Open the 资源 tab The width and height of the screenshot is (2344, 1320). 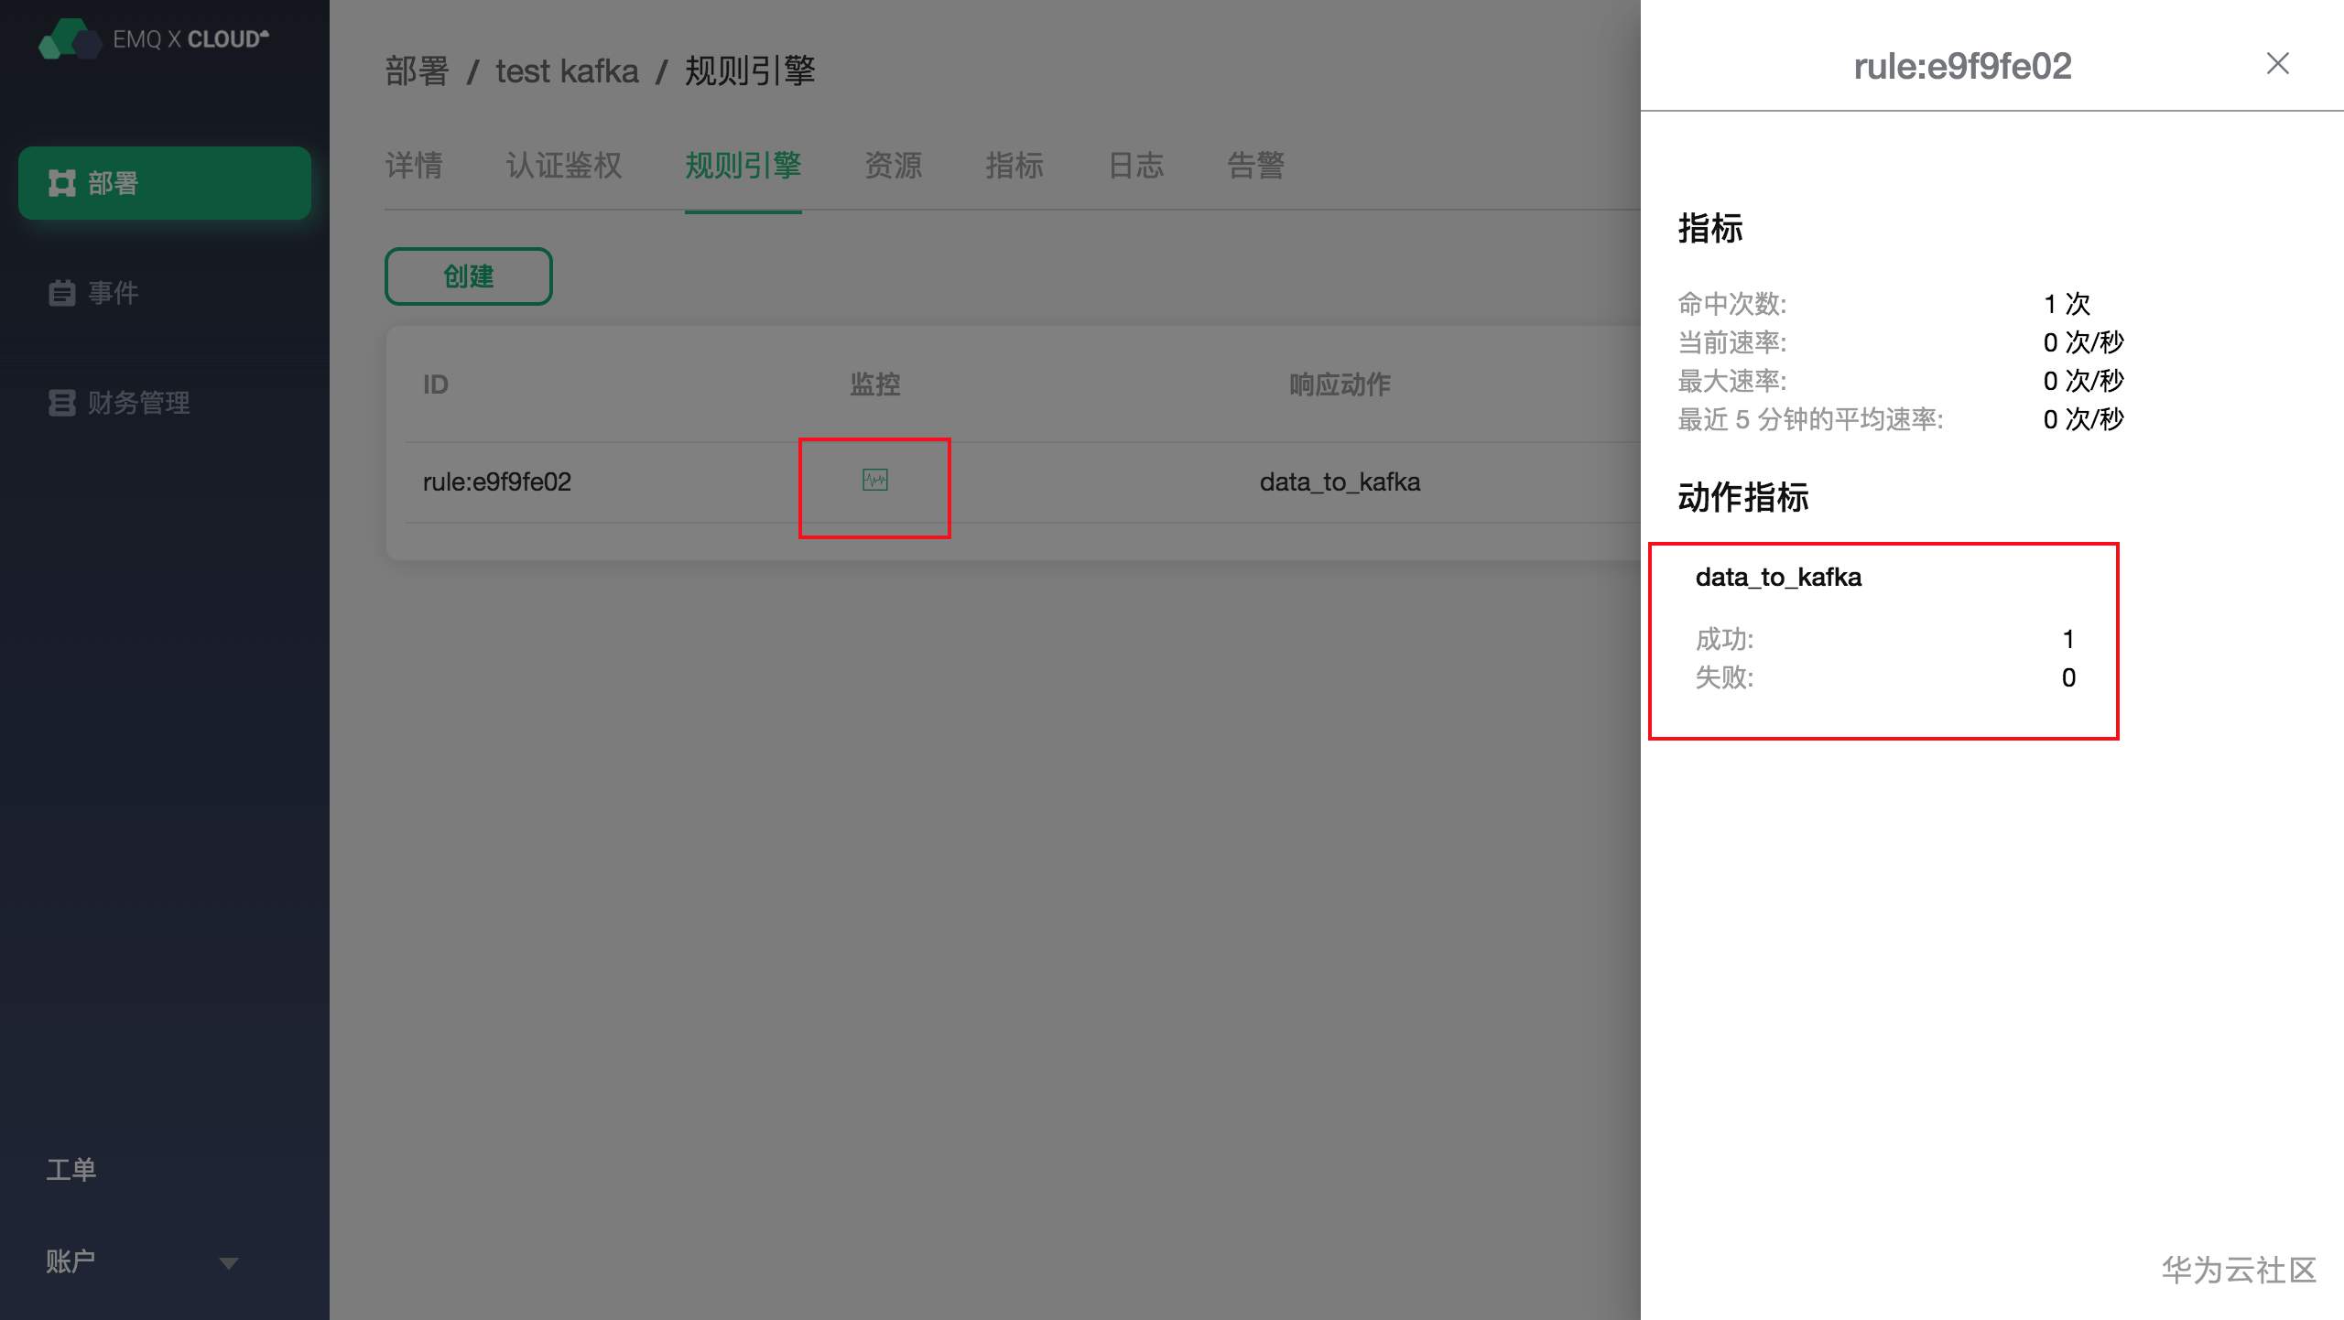point(893,166)
